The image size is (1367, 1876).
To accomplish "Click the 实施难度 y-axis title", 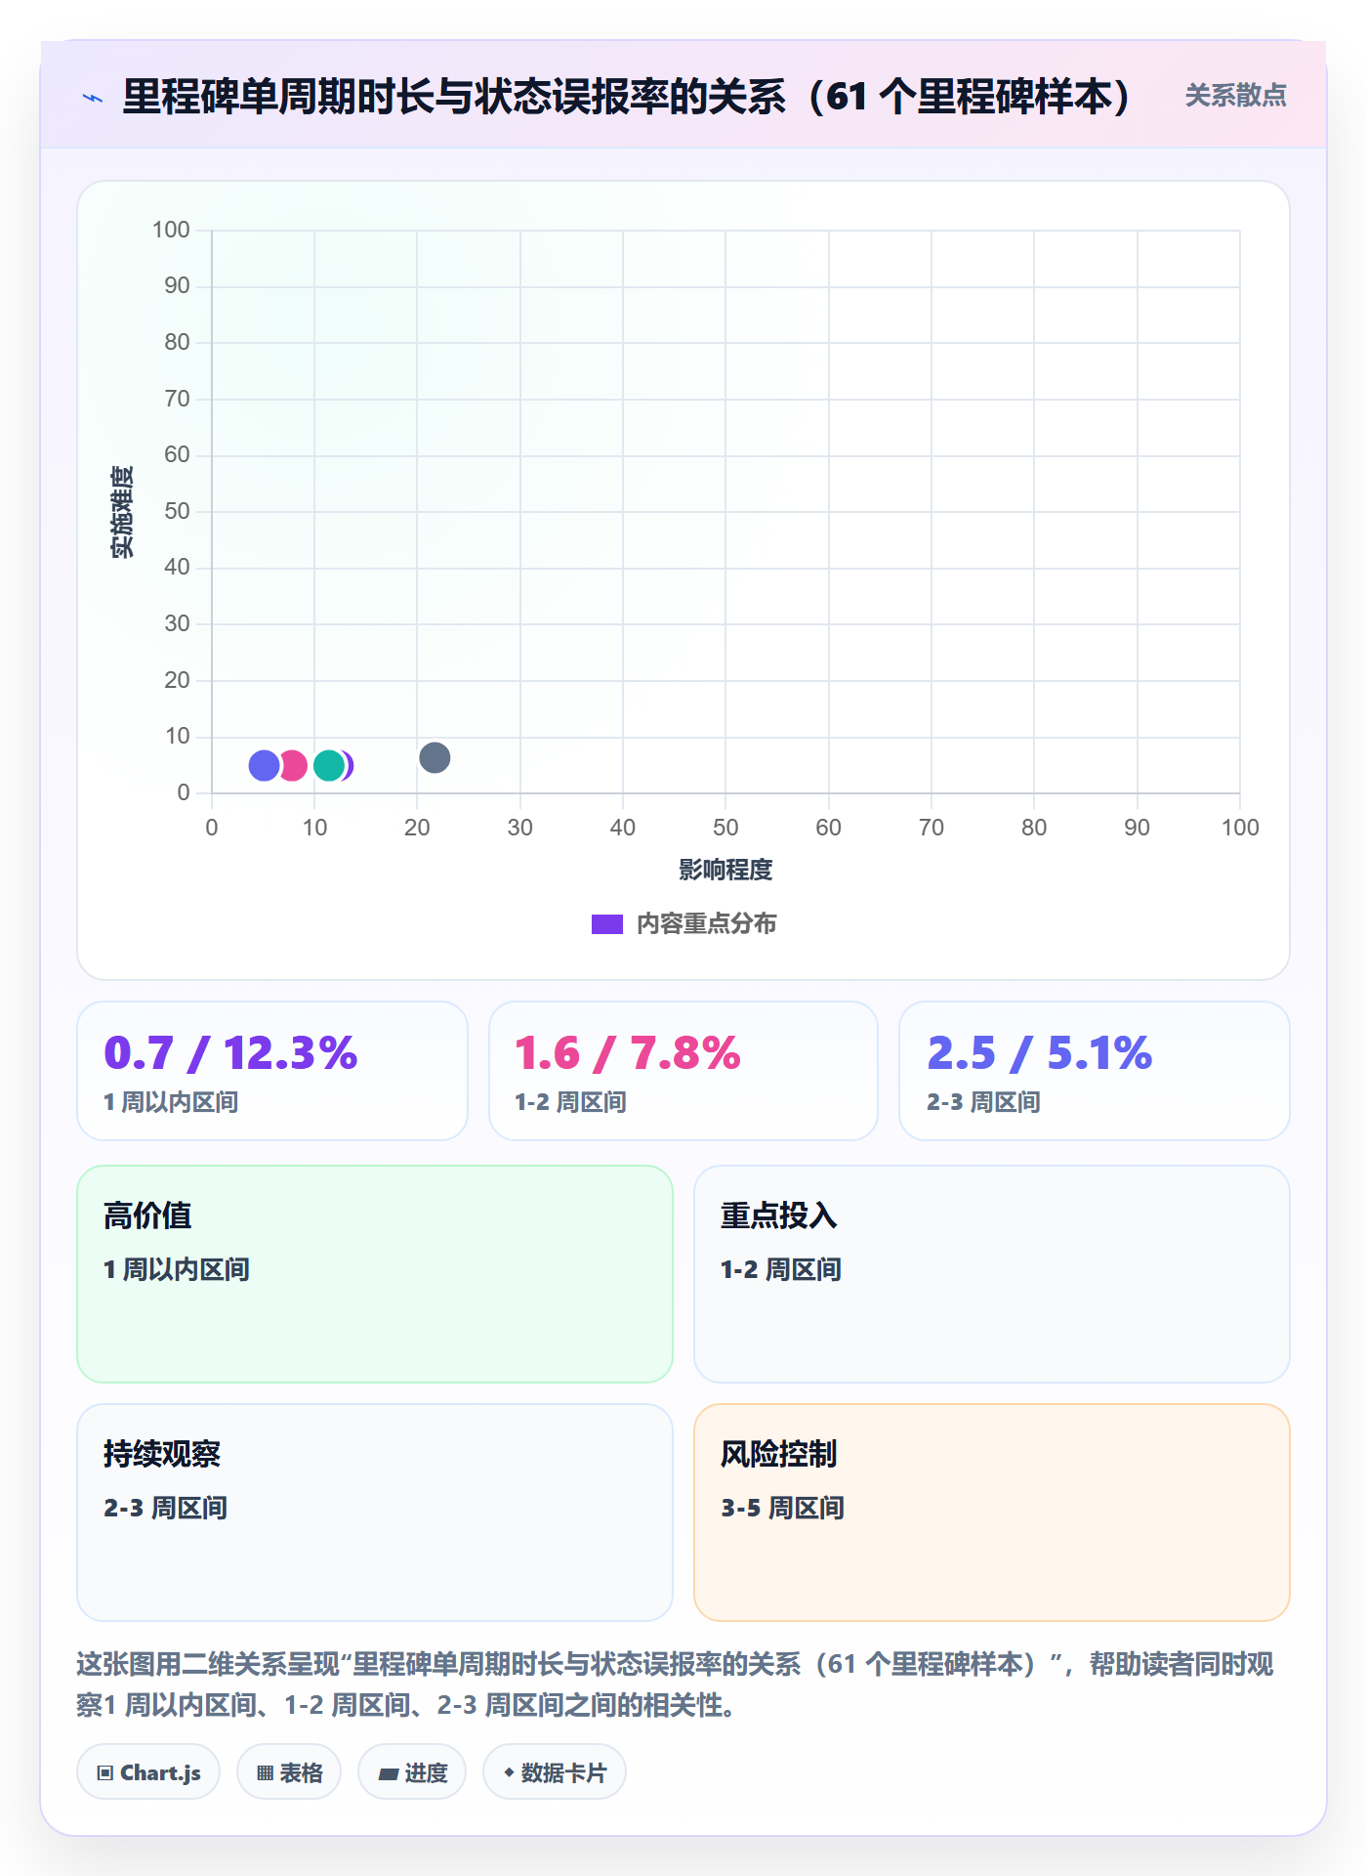I will (122, 512).
